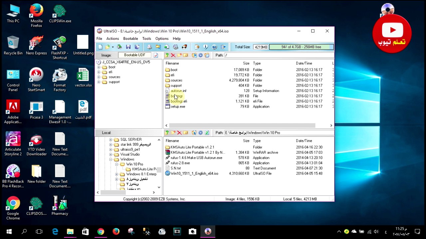The width and height of the screenshot is (426, 239).
Task: Sort local list by Date/Time column header
Action: (x=304, y=141)
